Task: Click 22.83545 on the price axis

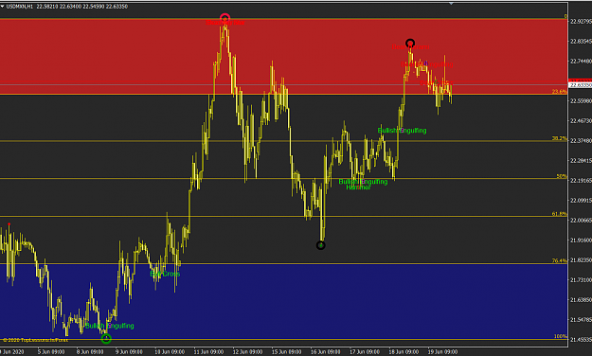Action: (x=581, y=41)
